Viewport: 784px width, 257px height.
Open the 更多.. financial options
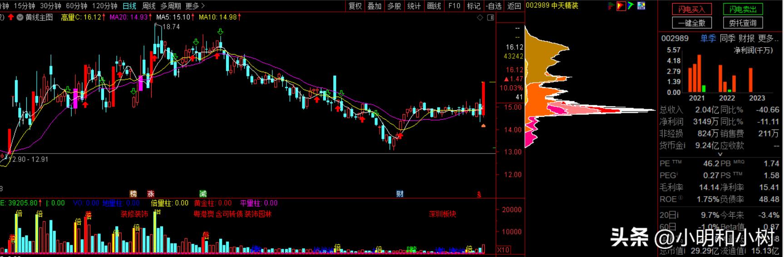coord(769,39)
